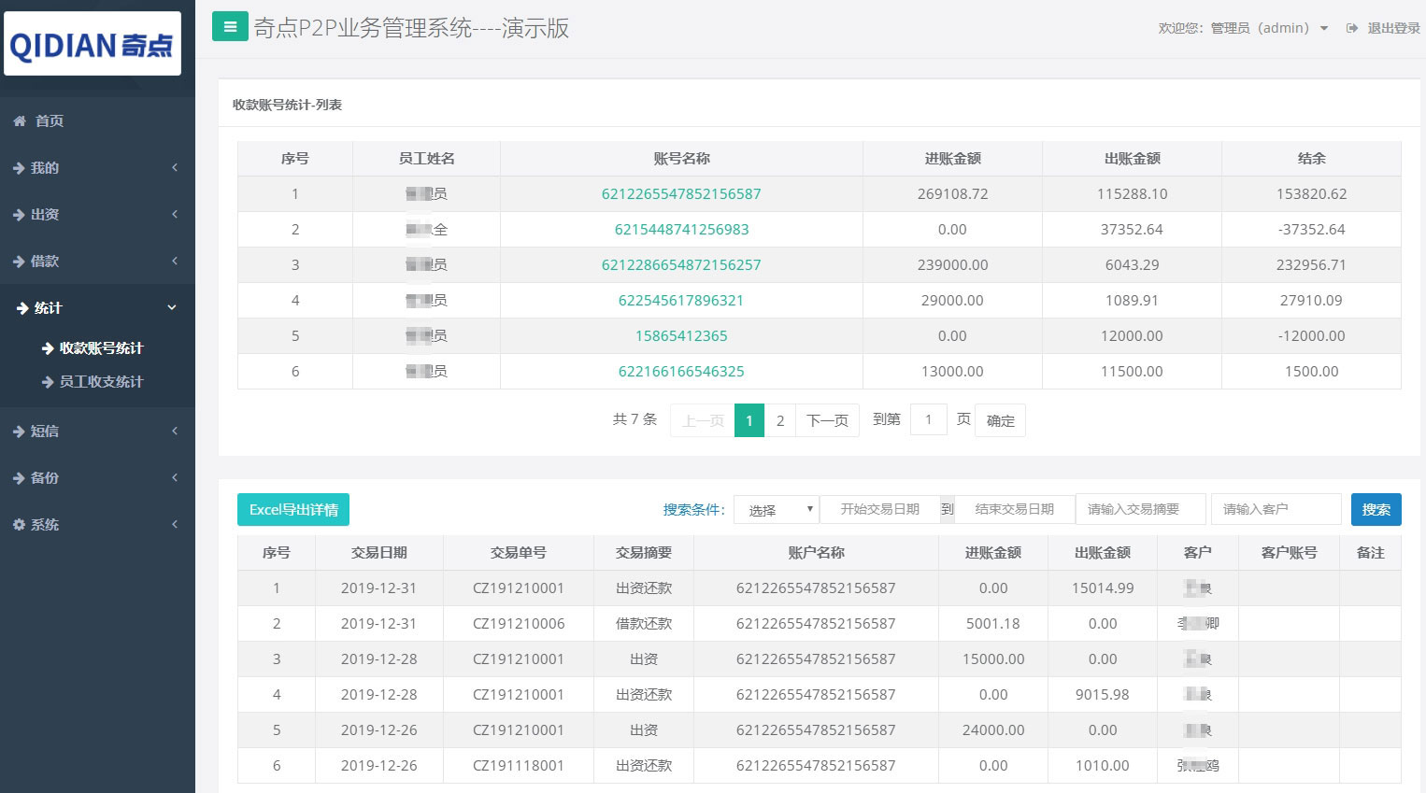The height and width of the screenshot is (793, 1426).
Task: Open the 选择 search condition dropdown
Action: (776, 509)
